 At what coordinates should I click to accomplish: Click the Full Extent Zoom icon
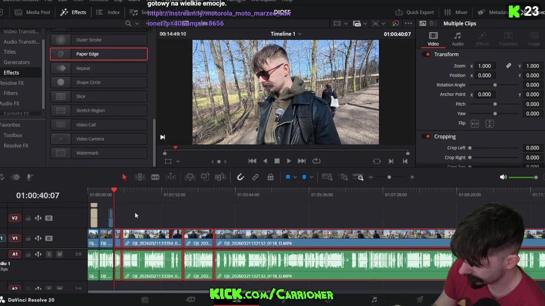[x=327, y=177]
